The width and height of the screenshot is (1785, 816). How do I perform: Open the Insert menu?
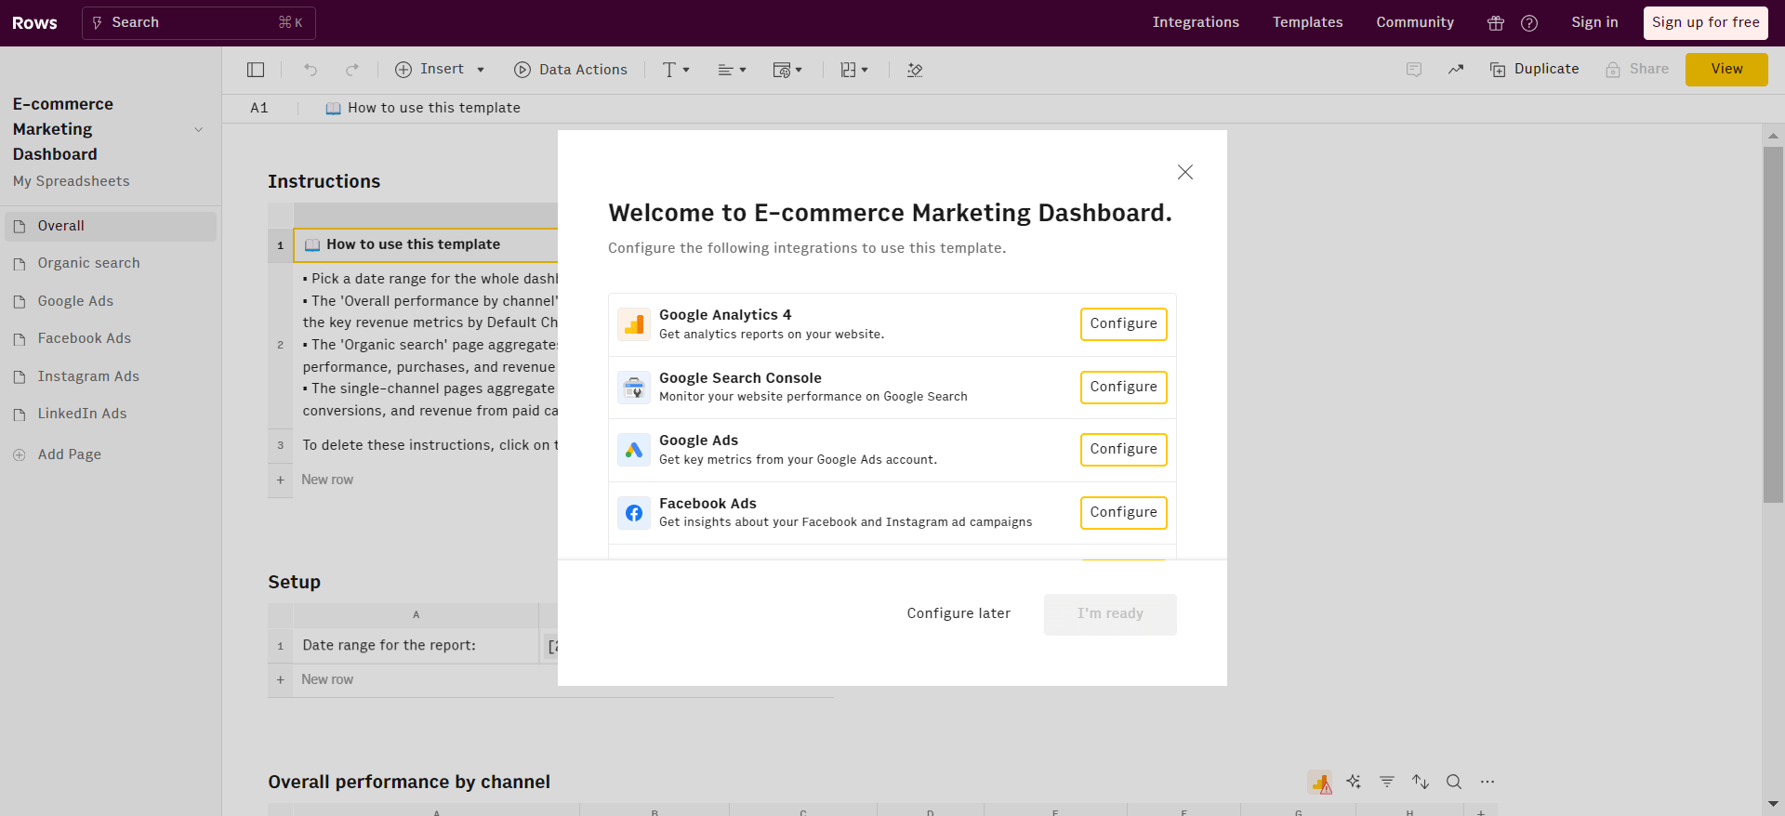point(440,70)
